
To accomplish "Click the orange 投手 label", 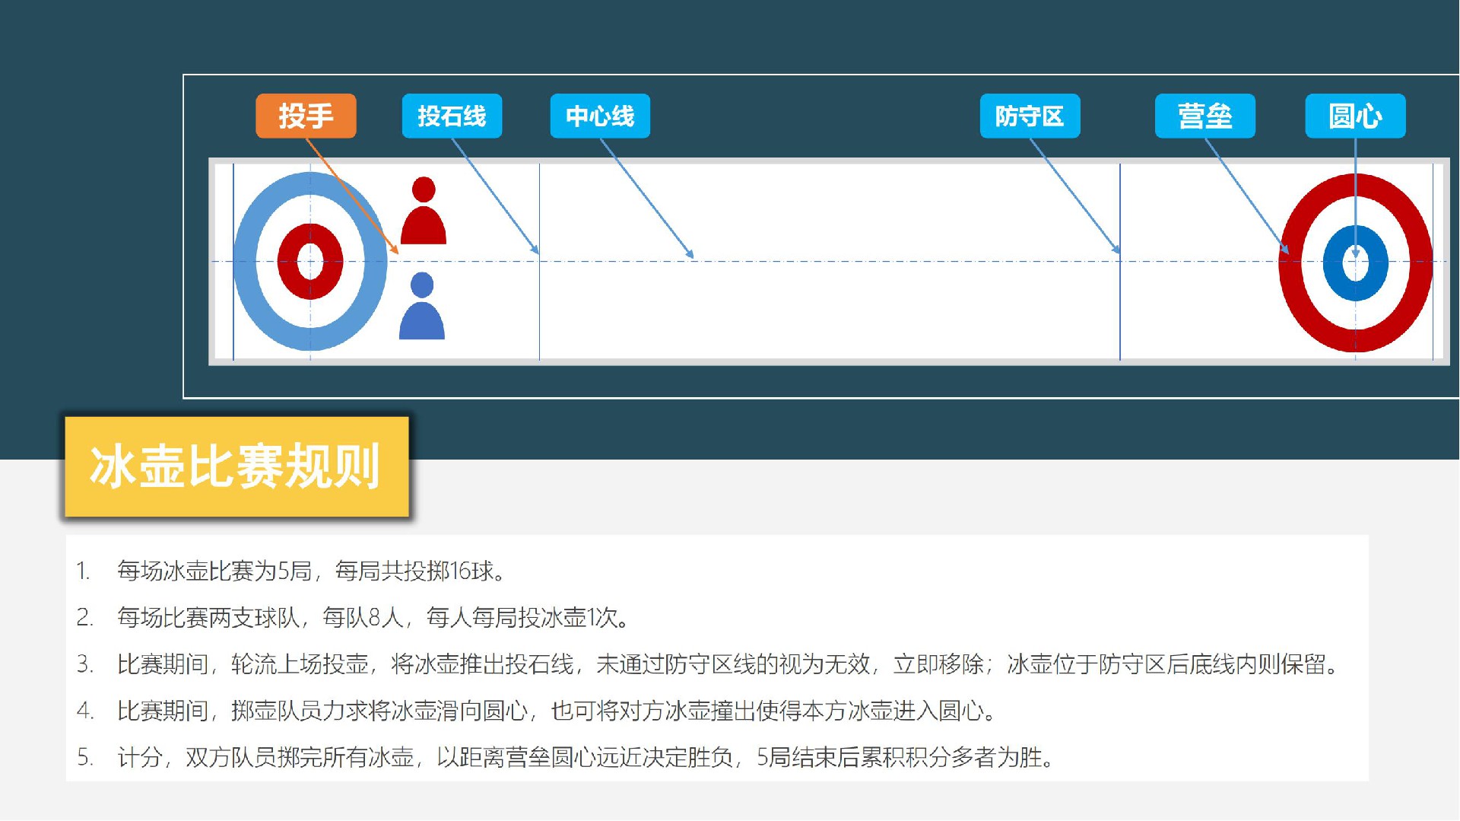I will [306, 116].
